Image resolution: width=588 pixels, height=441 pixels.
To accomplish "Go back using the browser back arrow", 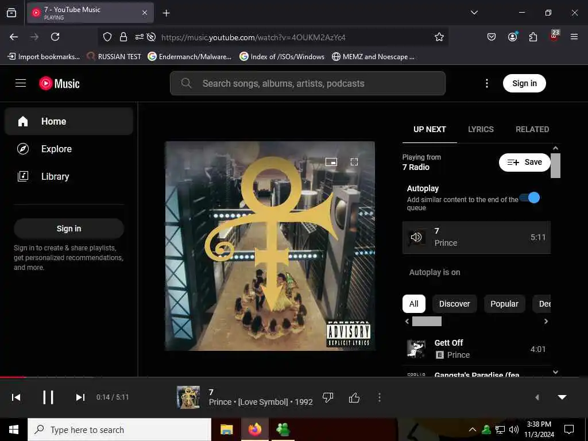I will click(x=14, y=37).
